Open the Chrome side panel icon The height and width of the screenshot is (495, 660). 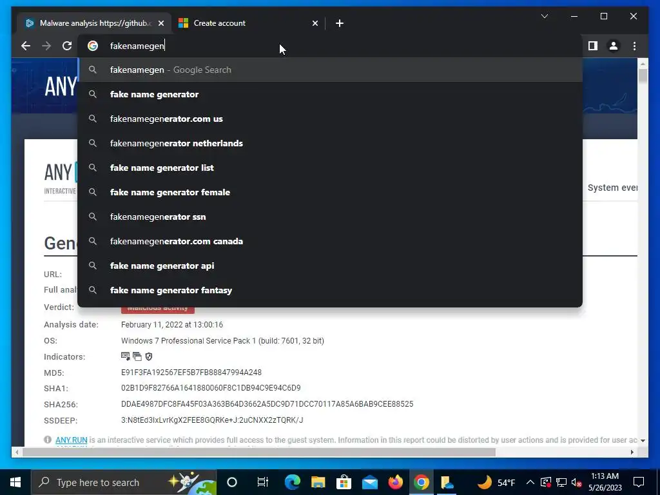[x=593, y=46]
